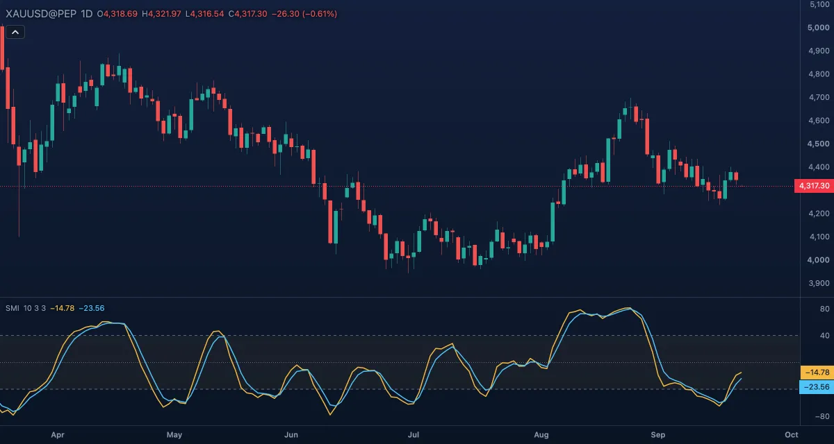Click the Apr label on time axis
The width and height of the screenshot is (834, 444).
pyautogui.click(x=58, y=435)
